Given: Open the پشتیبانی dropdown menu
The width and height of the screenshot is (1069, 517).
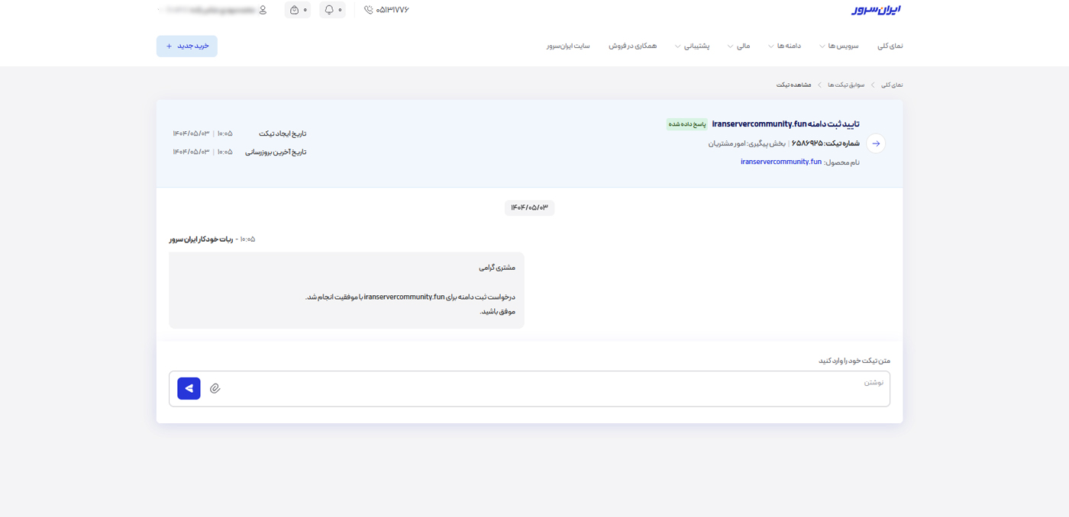Looking at the screenshot, I should 693,46.
